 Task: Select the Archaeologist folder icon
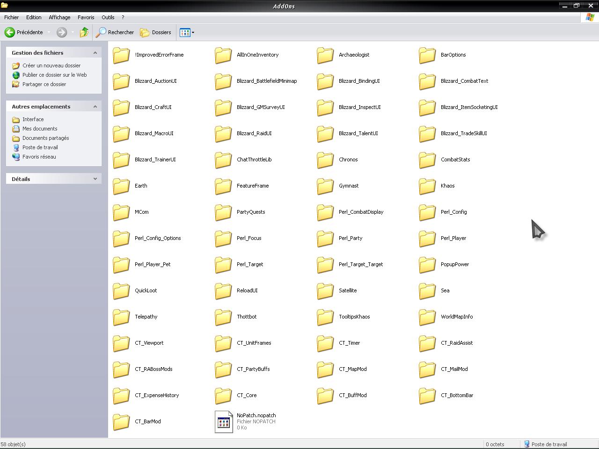point(325,55)
